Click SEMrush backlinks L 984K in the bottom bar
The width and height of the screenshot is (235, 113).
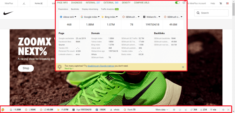coord(30,110)
